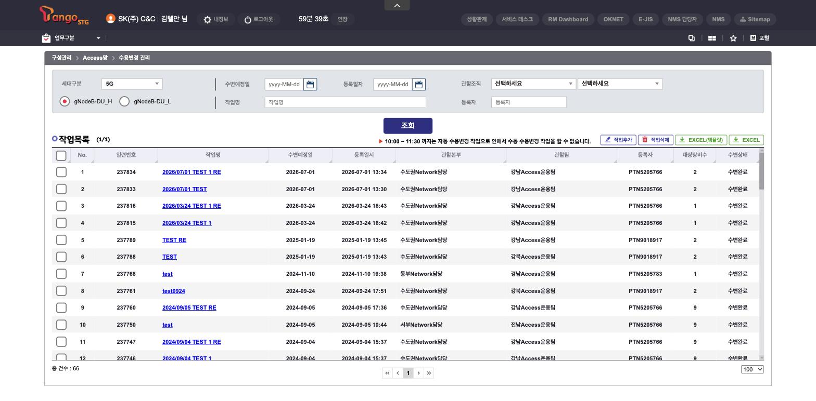Click the 업무구분 clipboard icon
Screen dimensions: 816x401
tap(46, 38)
